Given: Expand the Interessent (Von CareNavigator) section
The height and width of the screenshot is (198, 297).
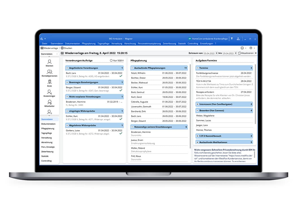Looking at the screenshot, I should [x=197, y=104].
